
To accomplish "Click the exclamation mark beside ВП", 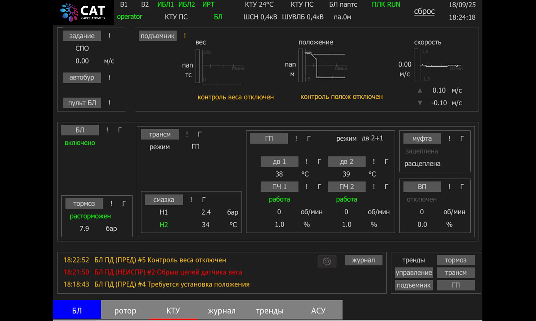I will [449, 187].
